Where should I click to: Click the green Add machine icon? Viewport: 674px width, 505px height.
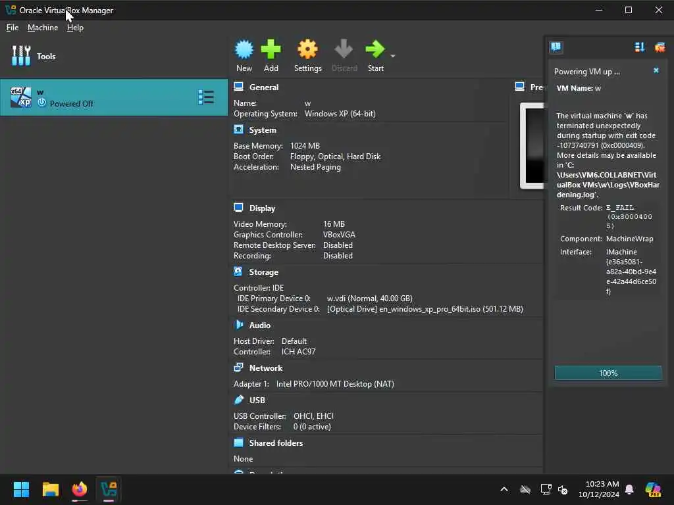[x=271, y=49]
